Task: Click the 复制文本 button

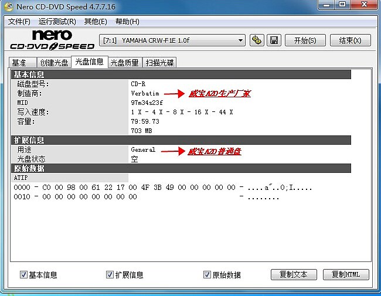Action: [294, 275]
